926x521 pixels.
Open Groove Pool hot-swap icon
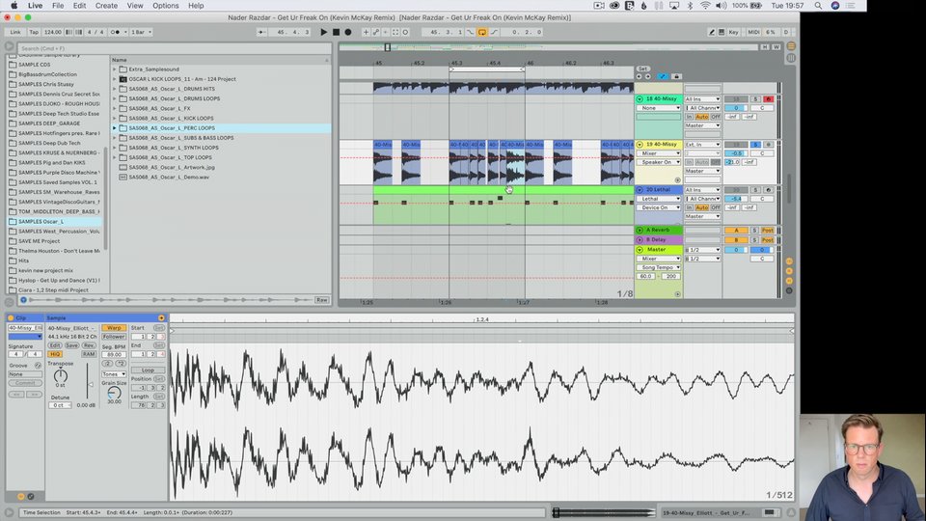point(38,366)
